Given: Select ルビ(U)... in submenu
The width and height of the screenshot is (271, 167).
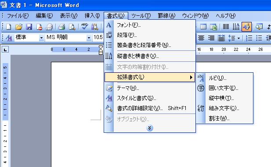Looking at the screenshot, I should pos(224,78).
